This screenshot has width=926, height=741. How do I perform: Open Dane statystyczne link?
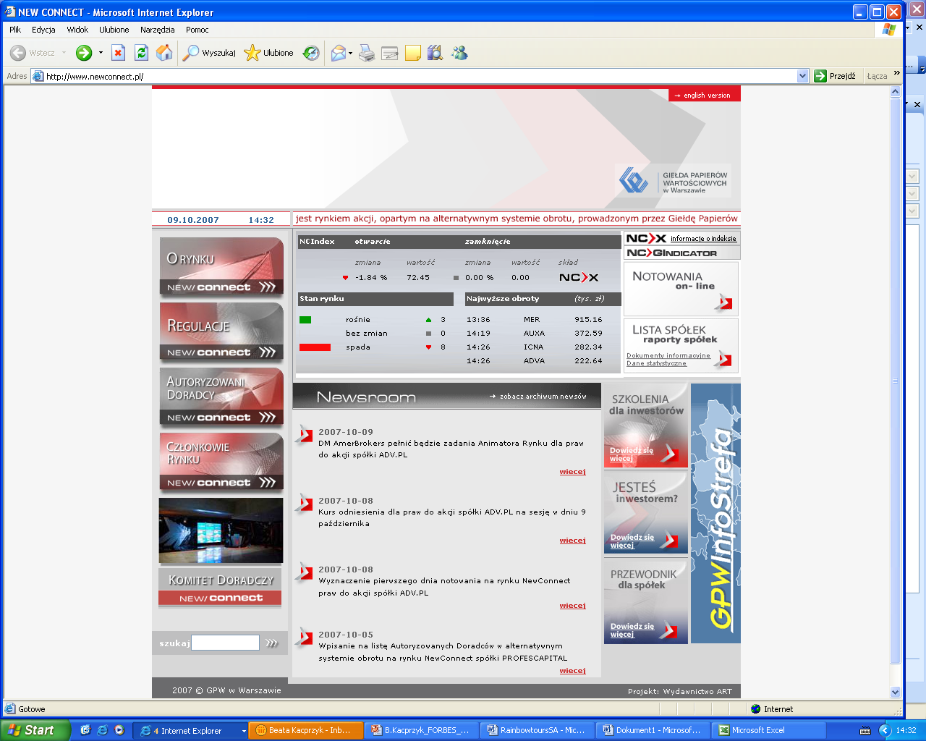coord(656,363)
